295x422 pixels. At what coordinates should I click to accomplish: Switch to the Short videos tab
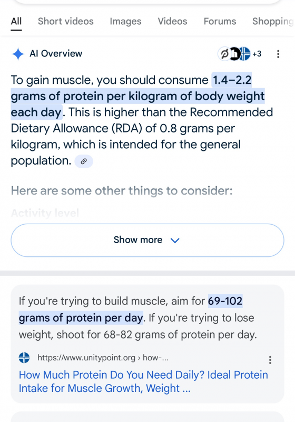pos(65,21)
